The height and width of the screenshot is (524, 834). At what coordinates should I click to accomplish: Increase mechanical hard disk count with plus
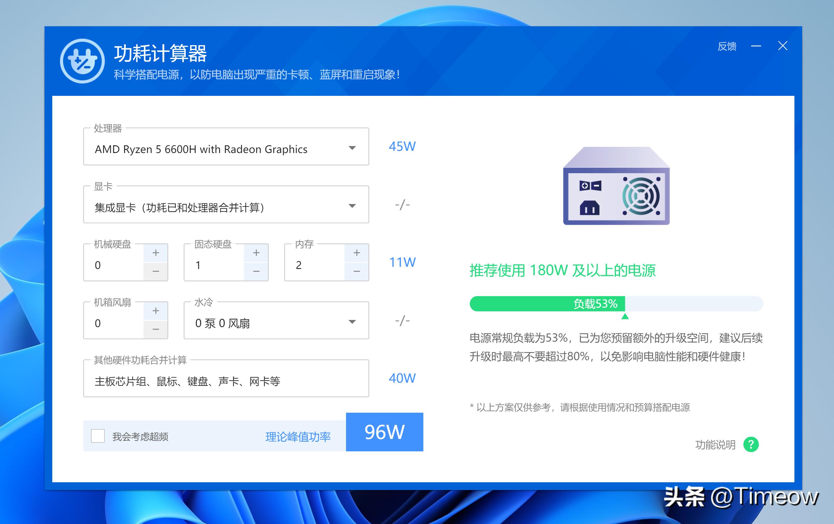(156, 253)
